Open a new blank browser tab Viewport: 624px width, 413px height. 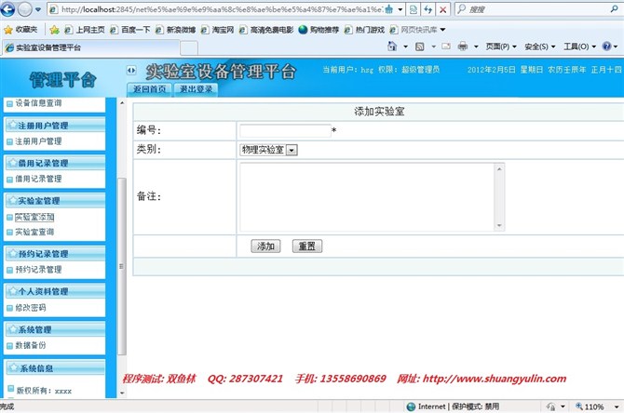[189, 48]
